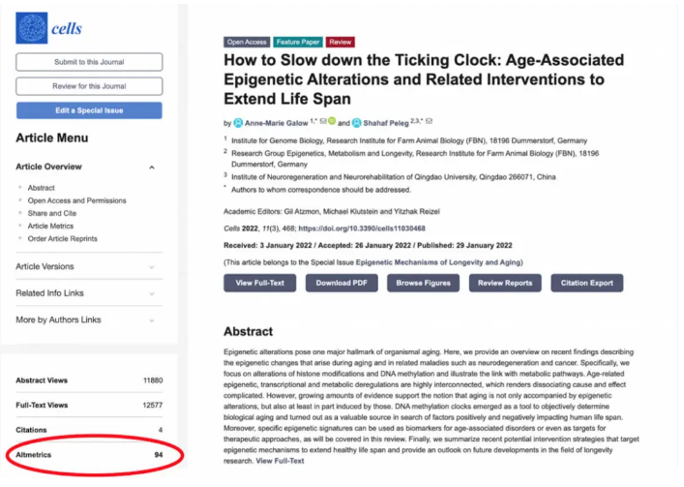This screenshot has width=684, height=487.
Task: Click Anne-Marie Galow's author profile icon
Action: pos(238,123)
